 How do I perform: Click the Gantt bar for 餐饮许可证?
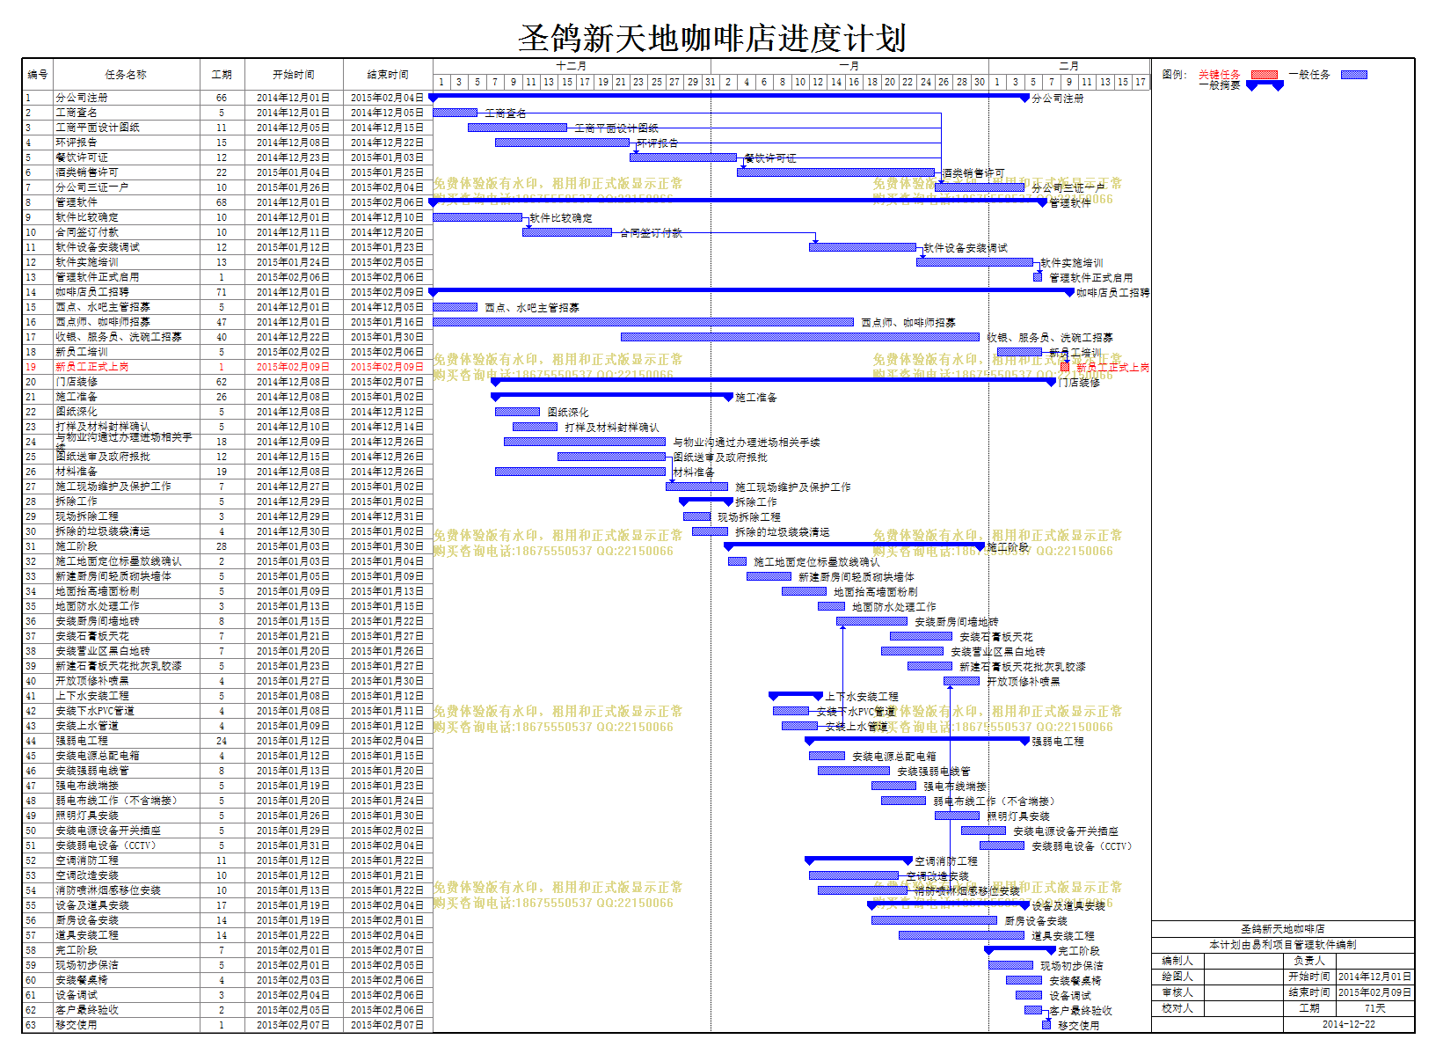tap(683, 157)
